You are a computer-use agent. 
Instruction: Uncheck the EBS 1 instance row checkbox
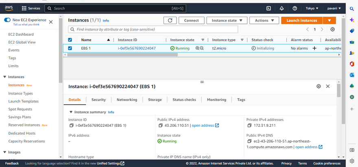coord(70,48)
